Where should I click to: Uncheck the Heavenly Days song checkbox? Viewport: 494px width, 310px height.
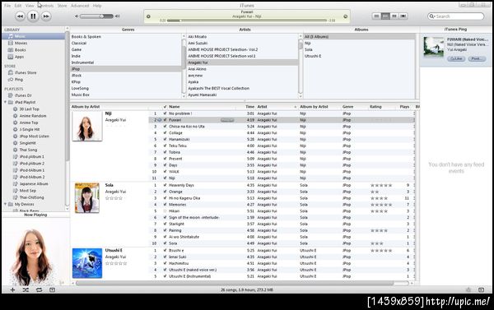165,185
